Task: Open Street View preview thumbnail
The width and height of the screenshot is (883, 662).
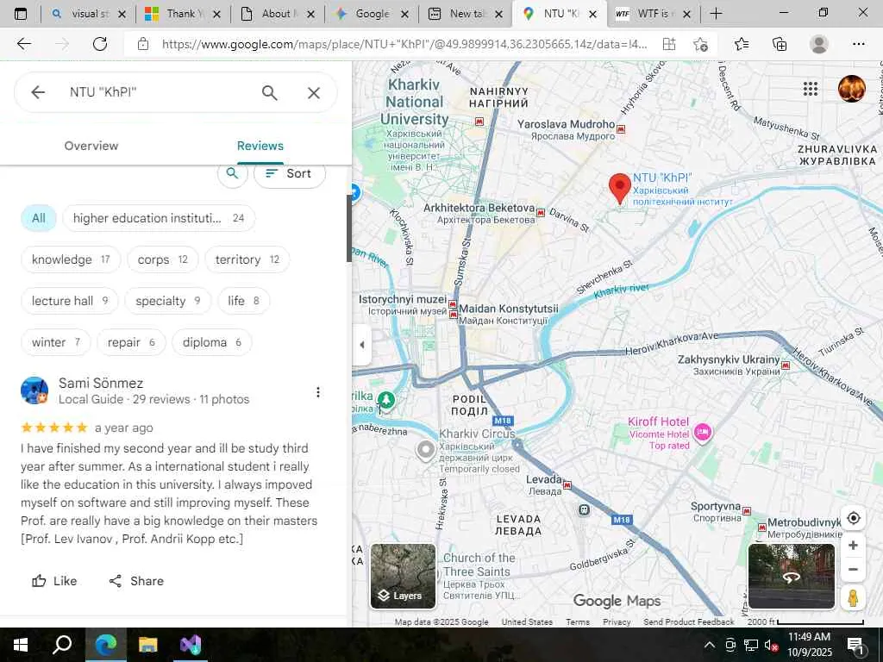Action: coord(792,576)
